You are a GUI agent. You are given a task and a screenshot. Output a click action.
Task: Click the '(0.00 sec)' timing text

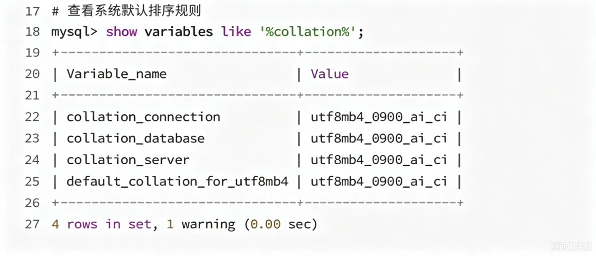[x=281, y=224]
